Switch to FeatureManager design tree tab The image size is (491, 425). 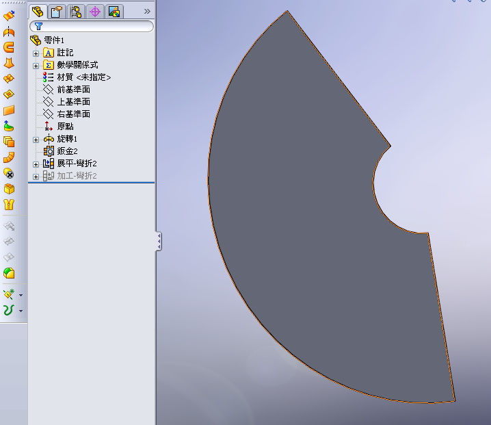click(x=38, y=12)
